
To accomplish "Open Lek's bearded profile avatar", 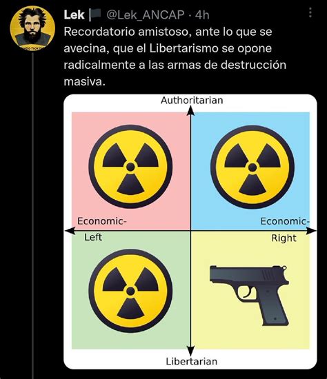I will point(32,28).
